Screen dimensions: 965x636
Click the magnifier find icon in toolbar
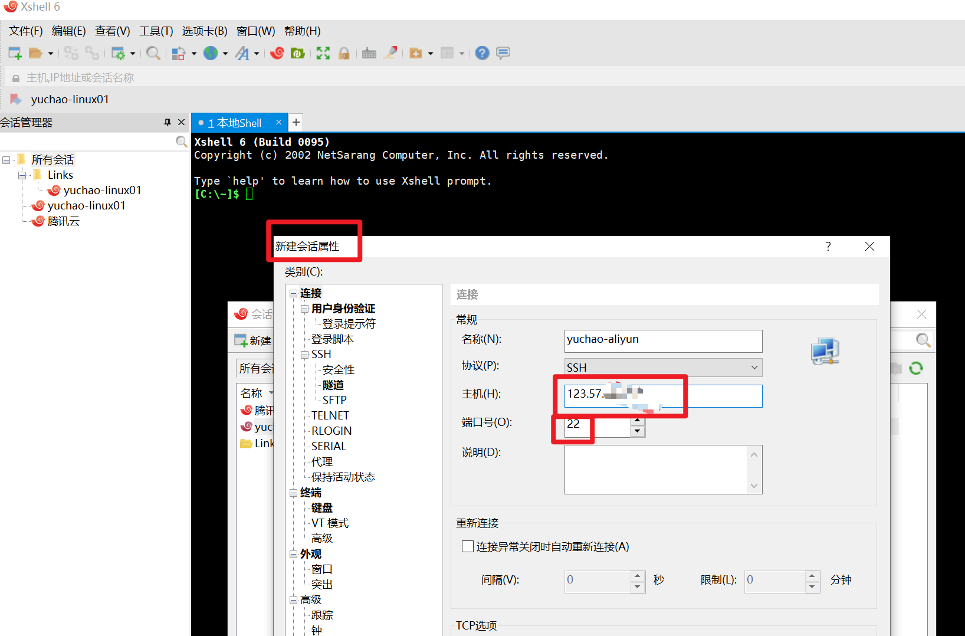153,53
